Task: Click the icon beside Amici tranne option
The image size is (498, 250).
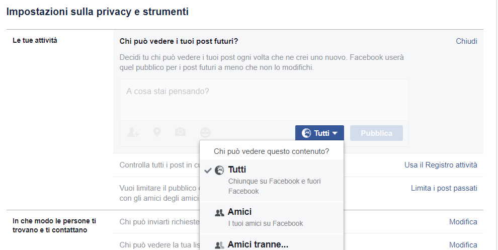Action: tap(219, 245)
